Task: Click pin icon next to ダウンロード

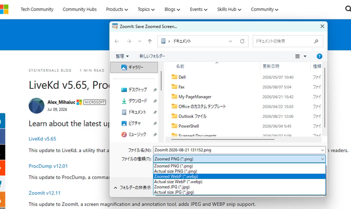Action: 155,101
